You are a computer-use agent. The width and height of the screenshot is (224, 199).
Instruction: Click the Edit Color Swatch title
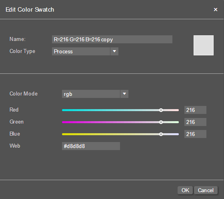coord(30,10)
